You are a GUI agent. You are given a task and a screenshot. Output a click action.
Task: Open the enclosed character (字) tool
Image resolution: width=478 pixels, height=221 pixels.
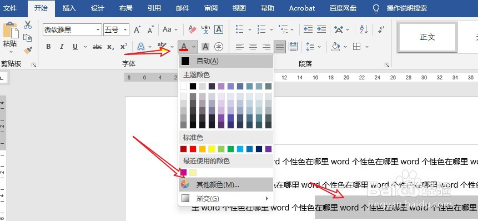(219, 47)
